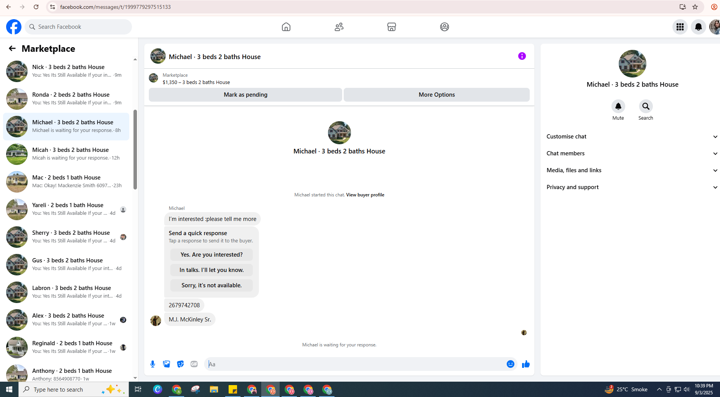
Task: Click the conversation list scrollbar
Action: 135,150
